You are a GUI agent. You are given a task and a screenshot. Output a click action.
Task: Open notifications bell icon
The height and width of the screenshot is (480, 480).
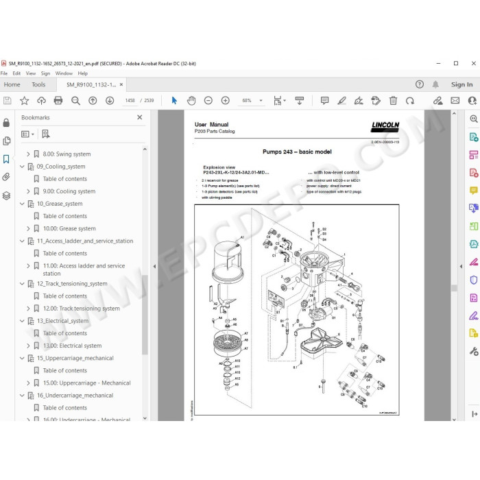(x=435, y=84)
